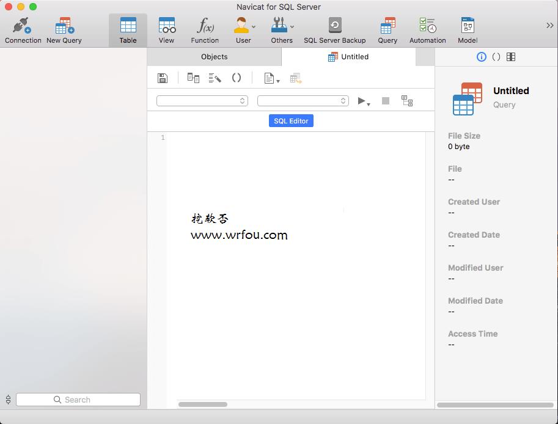
Task: Open a New Query from toolbar
Action: pos(64,30)
